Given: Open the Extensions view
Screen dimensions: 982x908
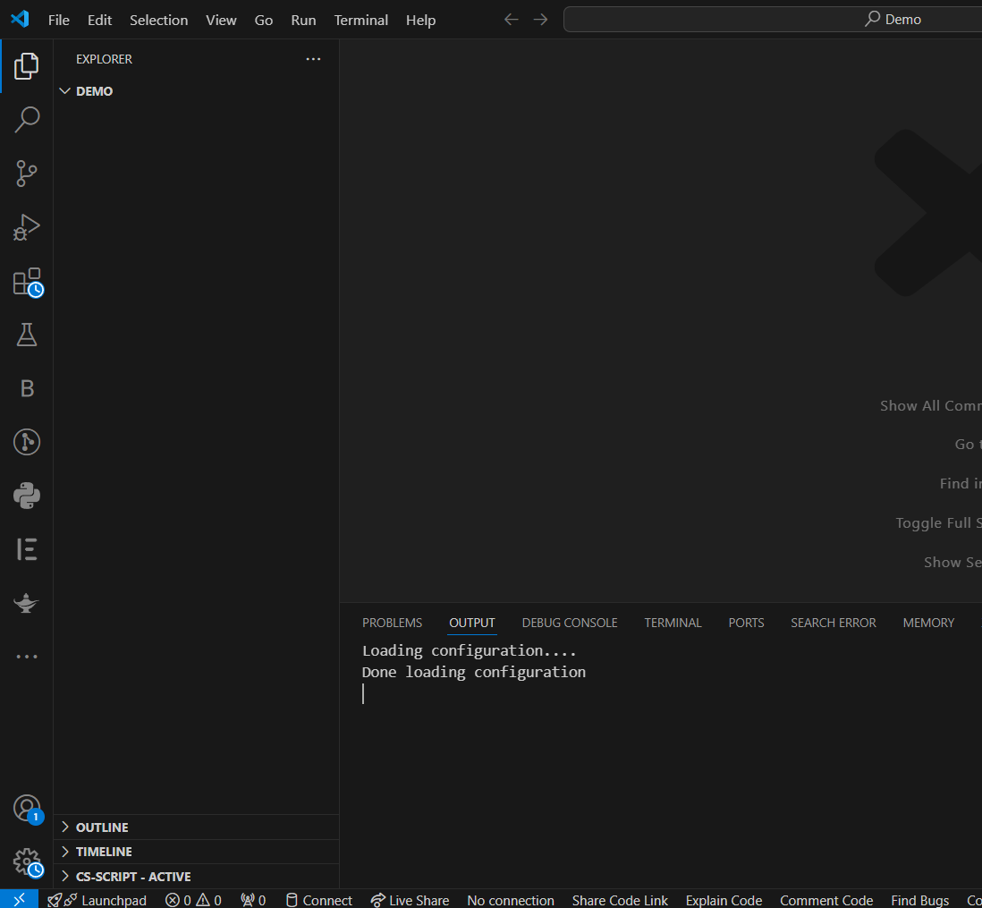Looking at the screenshot, I should (x=26, y=282).
